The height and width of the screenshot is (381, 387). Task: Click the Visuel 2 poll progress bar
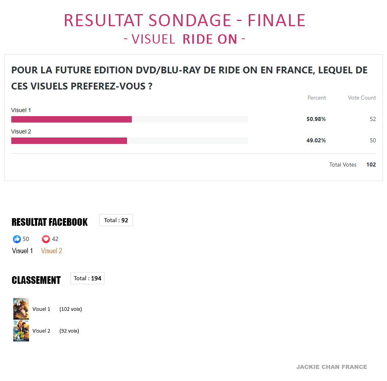[129, 141]
